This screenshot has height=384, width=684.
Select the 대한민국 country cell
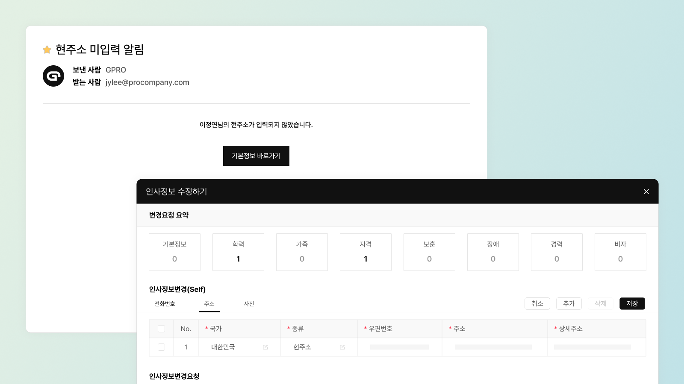239,347
